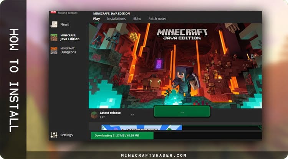Viewport: 288px width, 159px height.
Task: Click the Mojang account avatar icon
Action: (x=53, y=12)
